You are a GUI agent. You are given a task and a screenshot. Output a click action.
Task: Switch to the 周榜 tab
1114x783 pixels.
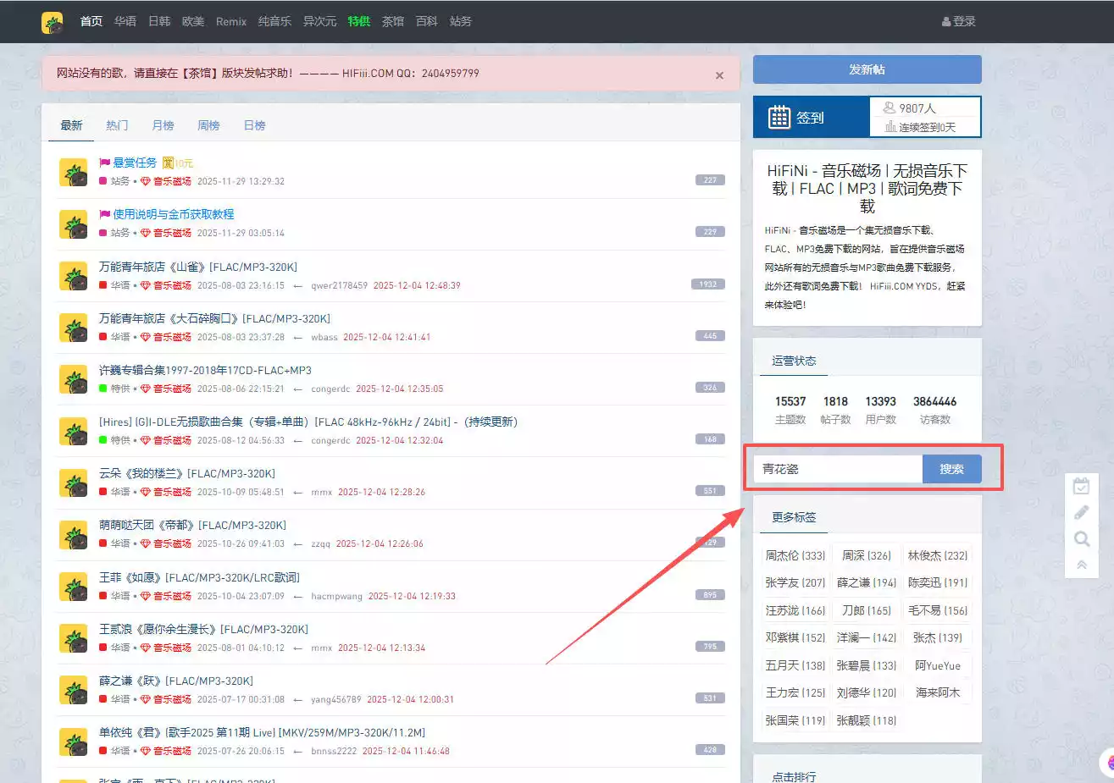[208, 125]
